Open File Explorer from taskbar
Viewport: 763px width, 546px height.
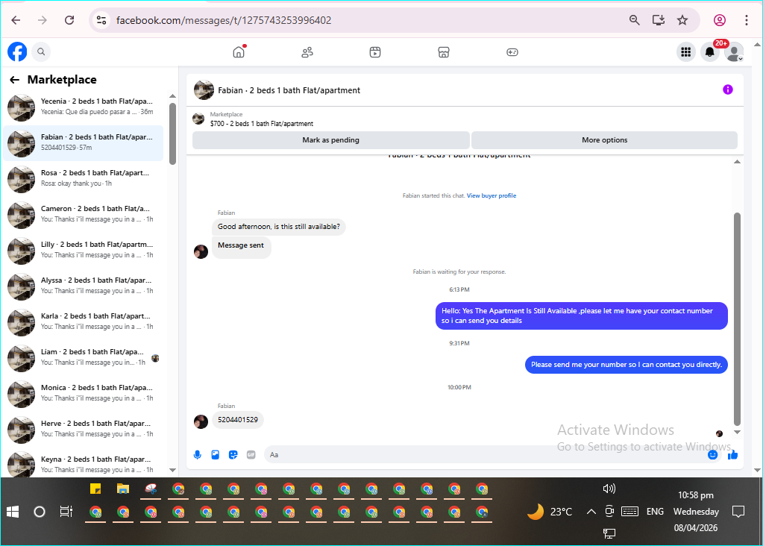click(x=123, y=489)
